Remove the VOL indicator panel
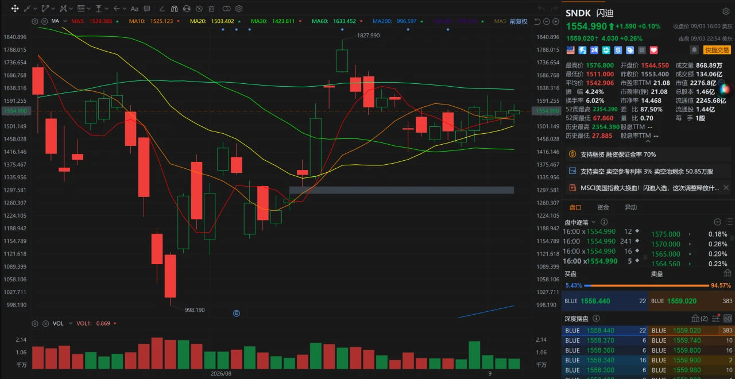 tap(45, 323)
